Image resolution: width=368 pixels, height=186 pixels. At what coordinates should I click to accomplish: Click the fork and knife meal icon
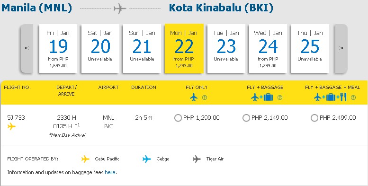(x=343, y=97)
